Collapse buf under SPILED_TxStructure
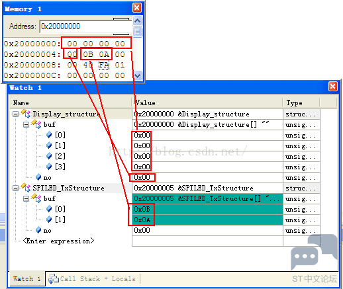The width and height of the screenshot is (343, 289). click(x=26, y=198)
